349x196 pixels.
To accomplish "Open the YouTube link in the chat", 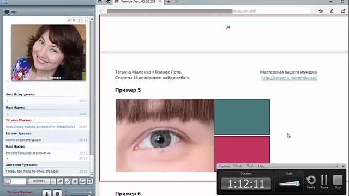I will (40, 127).
